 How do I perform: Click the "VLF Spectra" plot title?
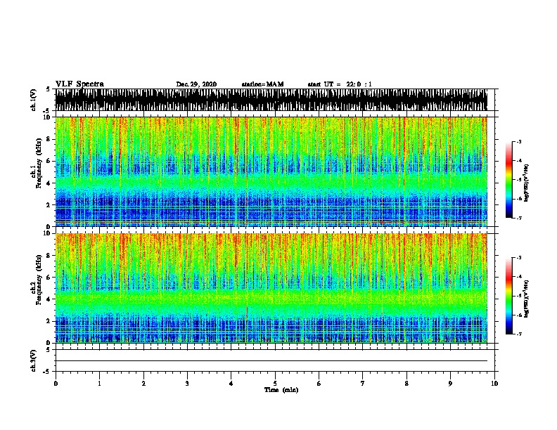click(x=79, y=84)
